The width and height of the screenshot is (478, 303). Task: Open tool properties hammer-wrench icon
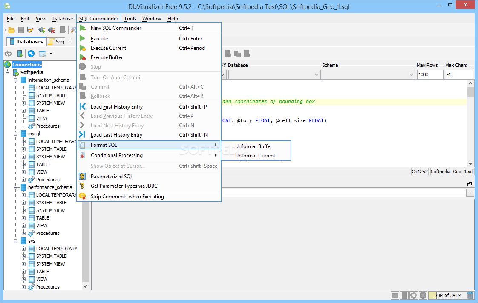click(x=73, y=30)
